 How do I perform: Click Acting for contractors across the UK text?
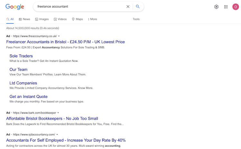coord(64,146)
